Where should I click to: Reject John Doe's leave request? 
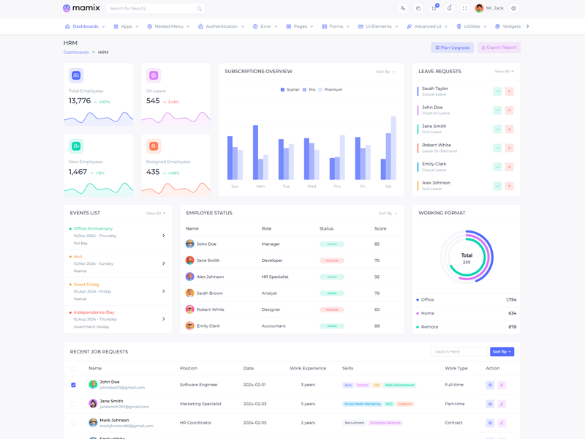click(509, 110)
